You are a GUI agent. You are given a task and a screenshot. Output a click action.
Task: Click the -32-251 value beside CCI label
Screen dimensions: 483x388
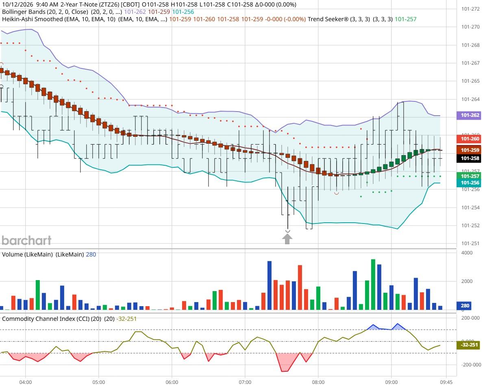click(x=126, y=319)
